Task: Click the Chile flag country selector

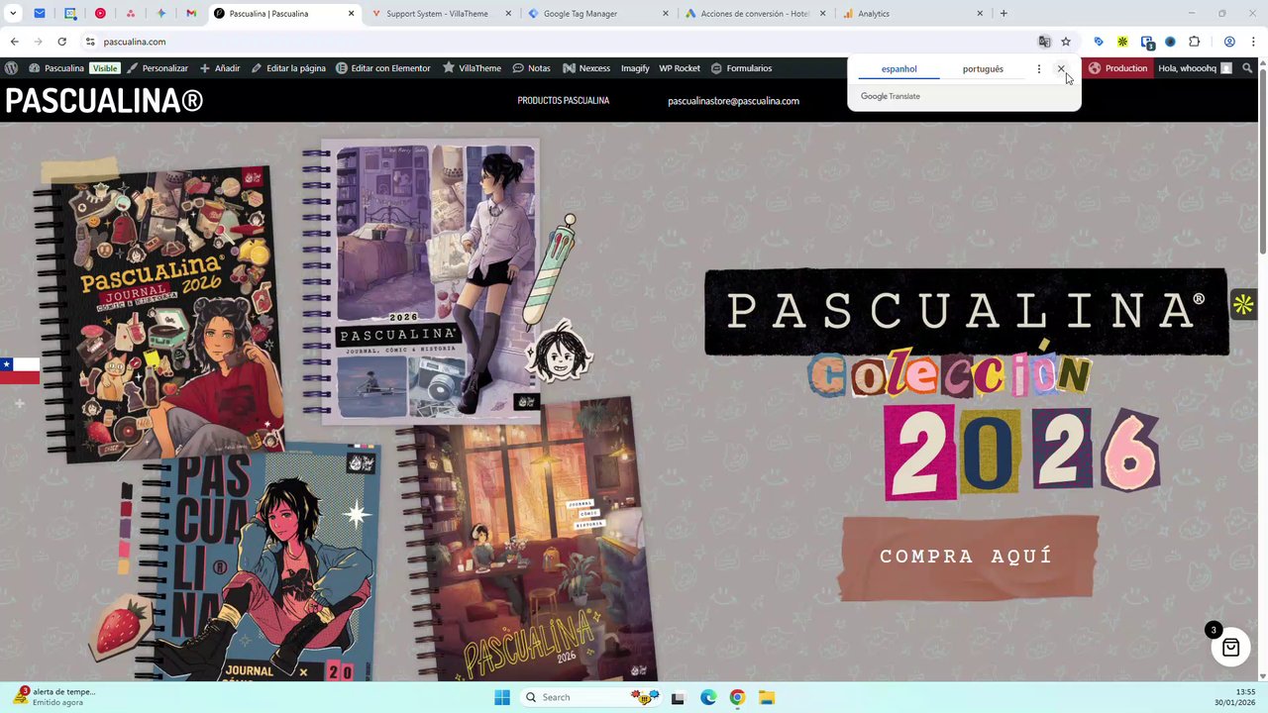Action: [x=19, y=370]
